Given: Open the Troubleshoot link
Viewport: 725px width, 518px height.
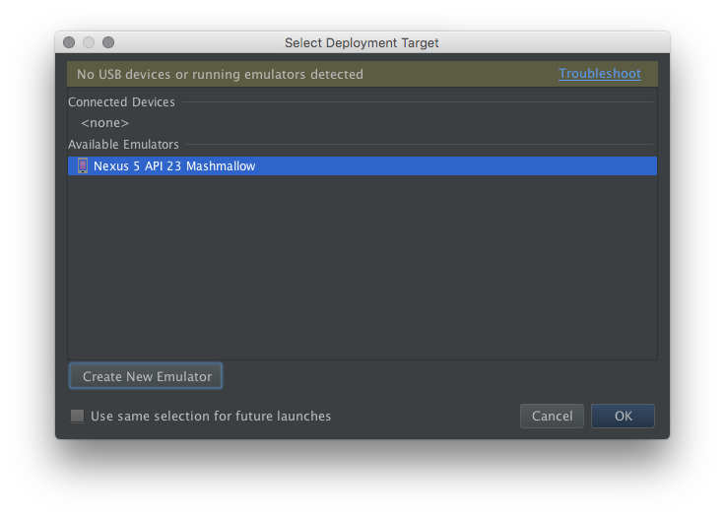Looking at the screenshot, I should (599, 74).
